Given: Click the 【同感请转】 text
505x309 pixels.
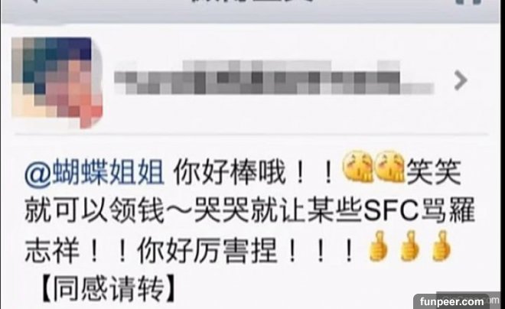Looking at the screenshot, I should point(109,288).
